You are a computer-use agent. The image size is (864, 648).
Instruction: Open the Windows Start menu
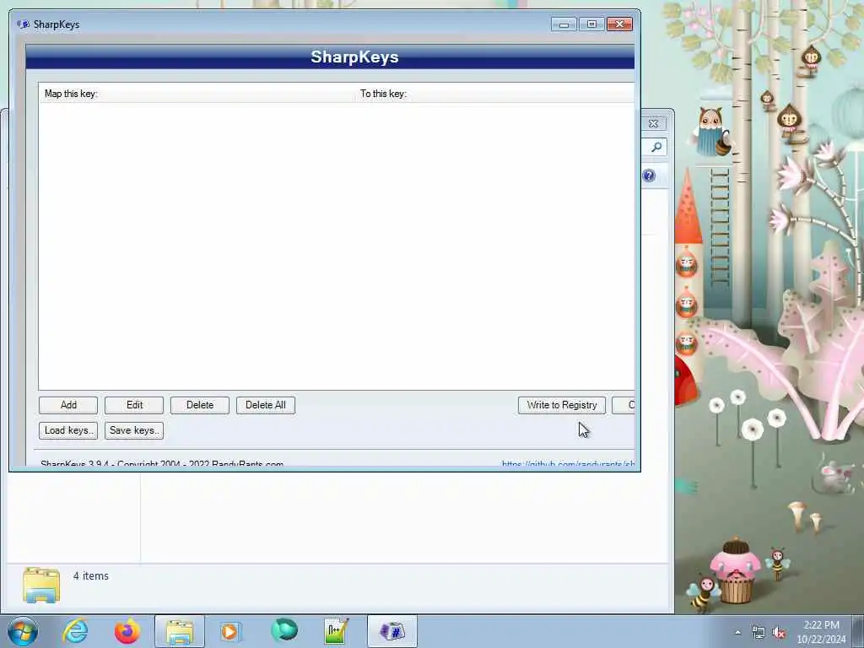coord(23,631)
